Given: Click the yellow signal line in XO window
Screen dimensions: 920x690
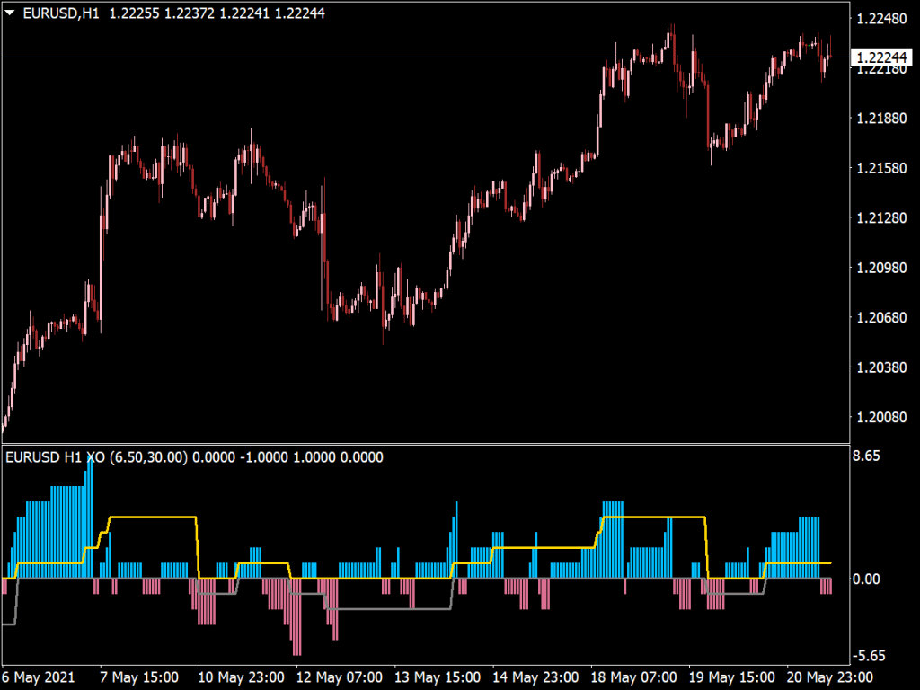Looking at the screenshot, I should 153,517.
